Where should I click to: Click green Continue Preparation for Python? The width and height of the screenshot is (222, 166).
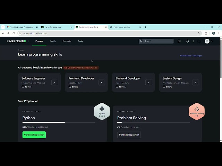point(34,135)
